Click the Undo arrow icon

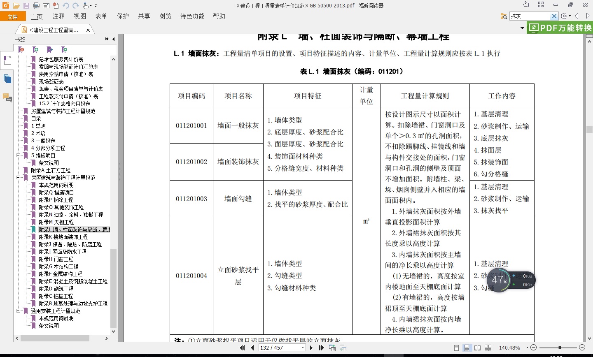pyautogui.click(x=66, y=6)
